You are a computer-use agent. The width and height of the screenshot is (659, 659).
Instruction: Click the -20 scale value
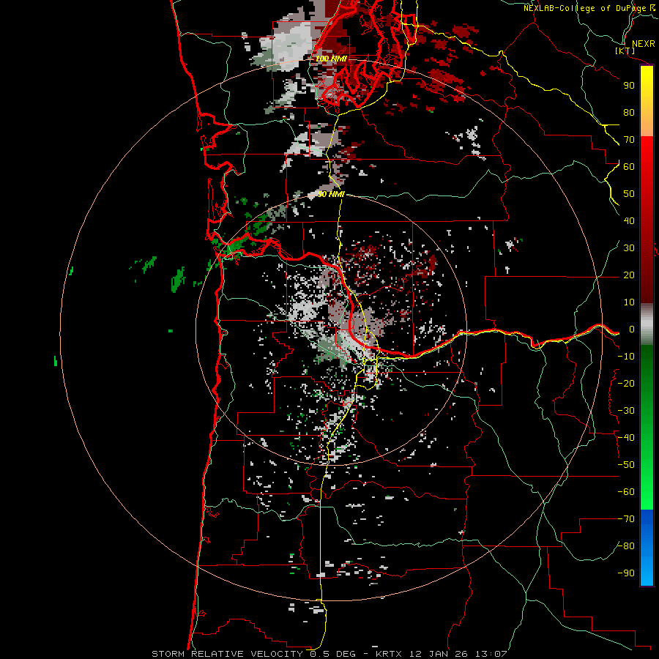(626, 384)
